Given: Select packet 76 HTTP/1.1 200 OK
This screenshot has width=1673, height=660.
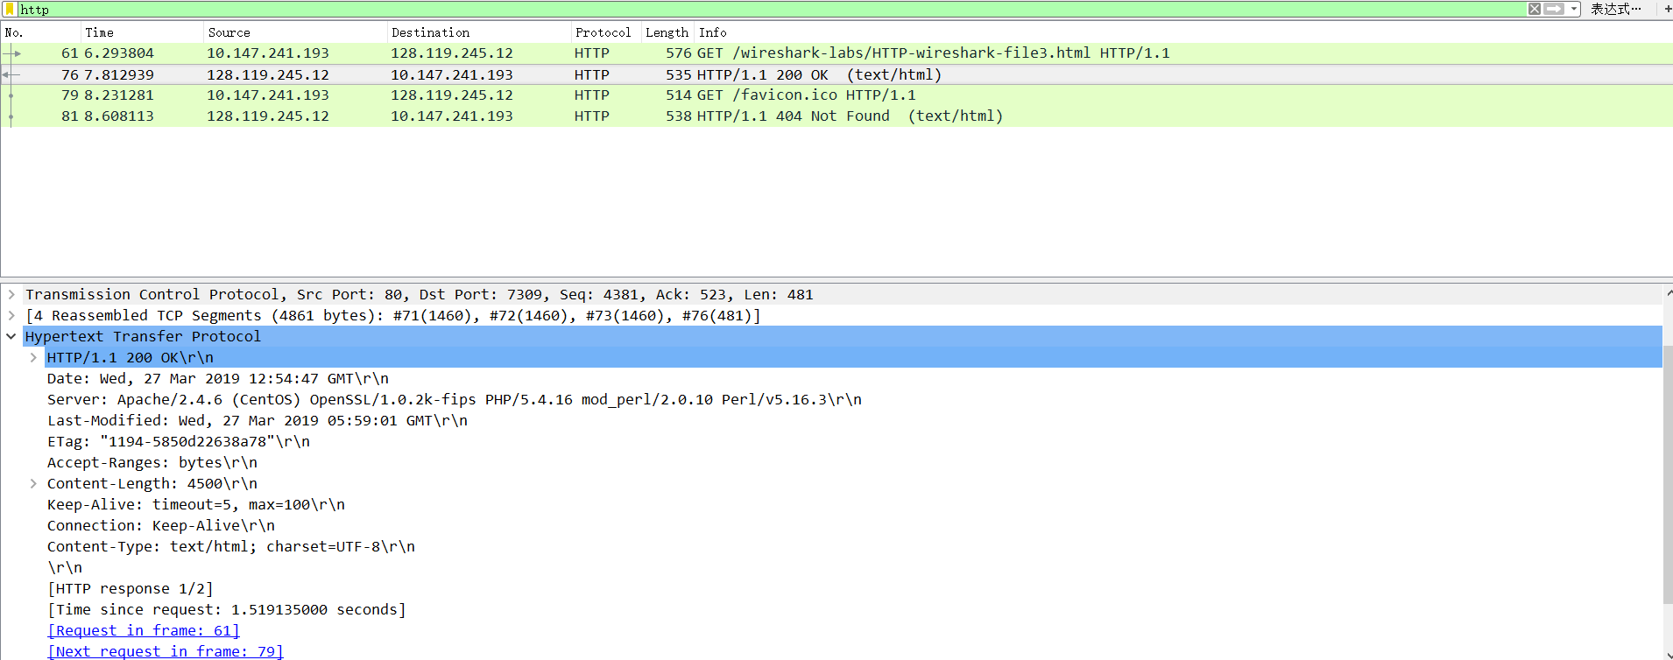Looking at the screenshot, I should (x=836, y=74).
